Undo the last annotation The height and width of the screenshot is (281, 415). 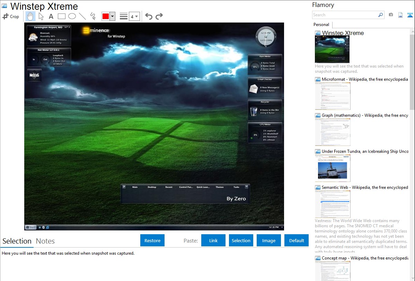pyautogui.click(x=149, y=16)
